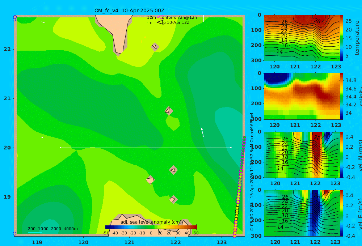
Task: Click the 'to 10 Apr 12Z' legend text
Action: 176,22
